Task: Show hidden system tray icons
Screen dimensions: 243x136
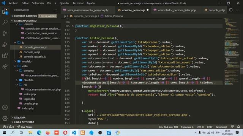Action: (196, 133)
